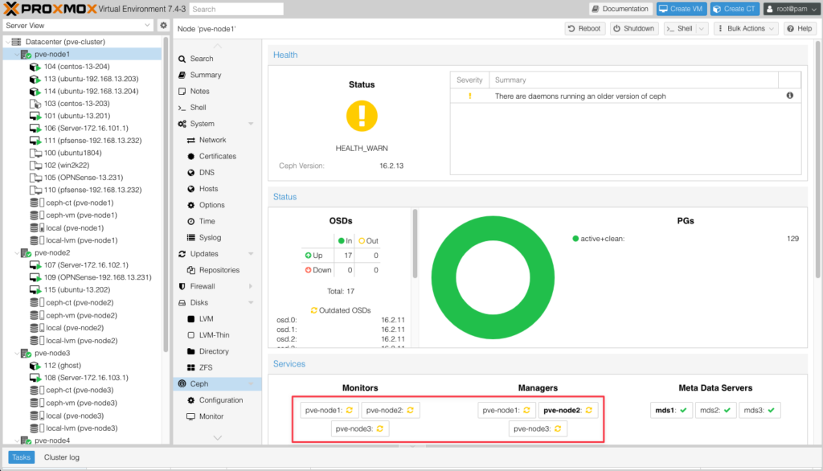Click the Firewall shield icon

[x=182, y=286]
